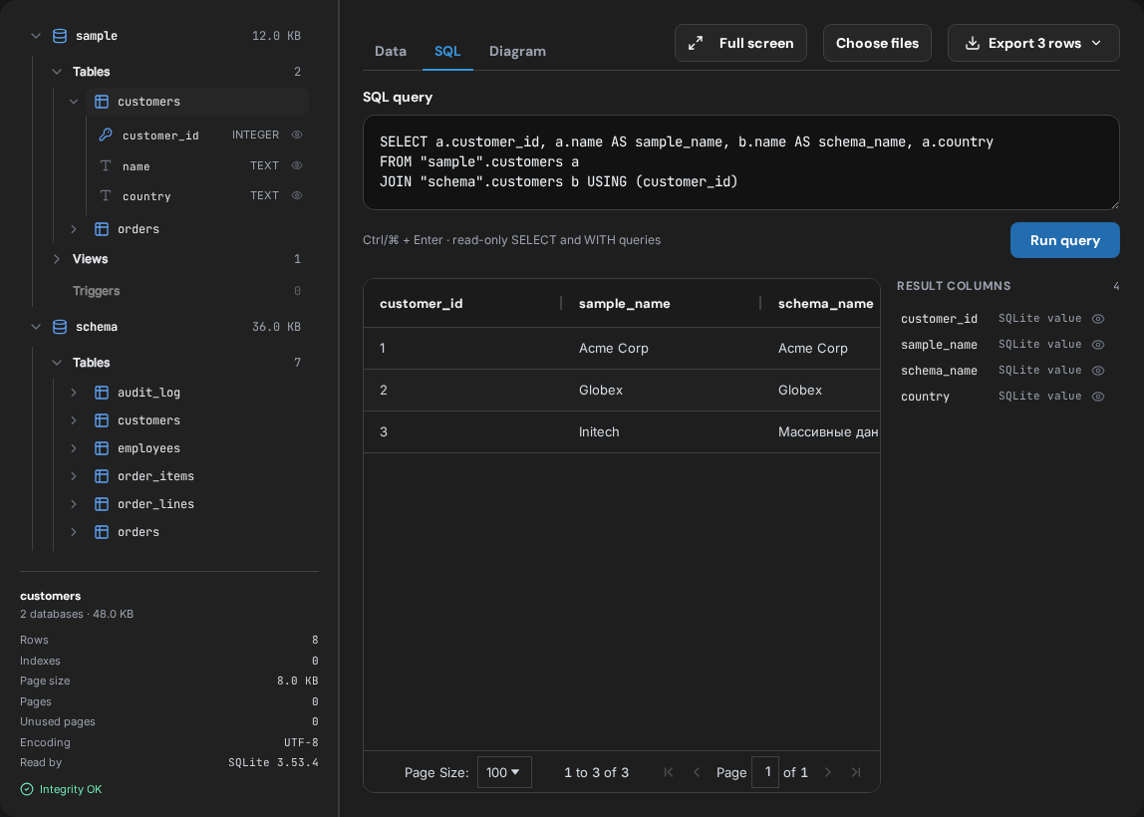This screenshot has width=1144, height=817.
Task: Go to the previous results page
Action: [697, 772]
